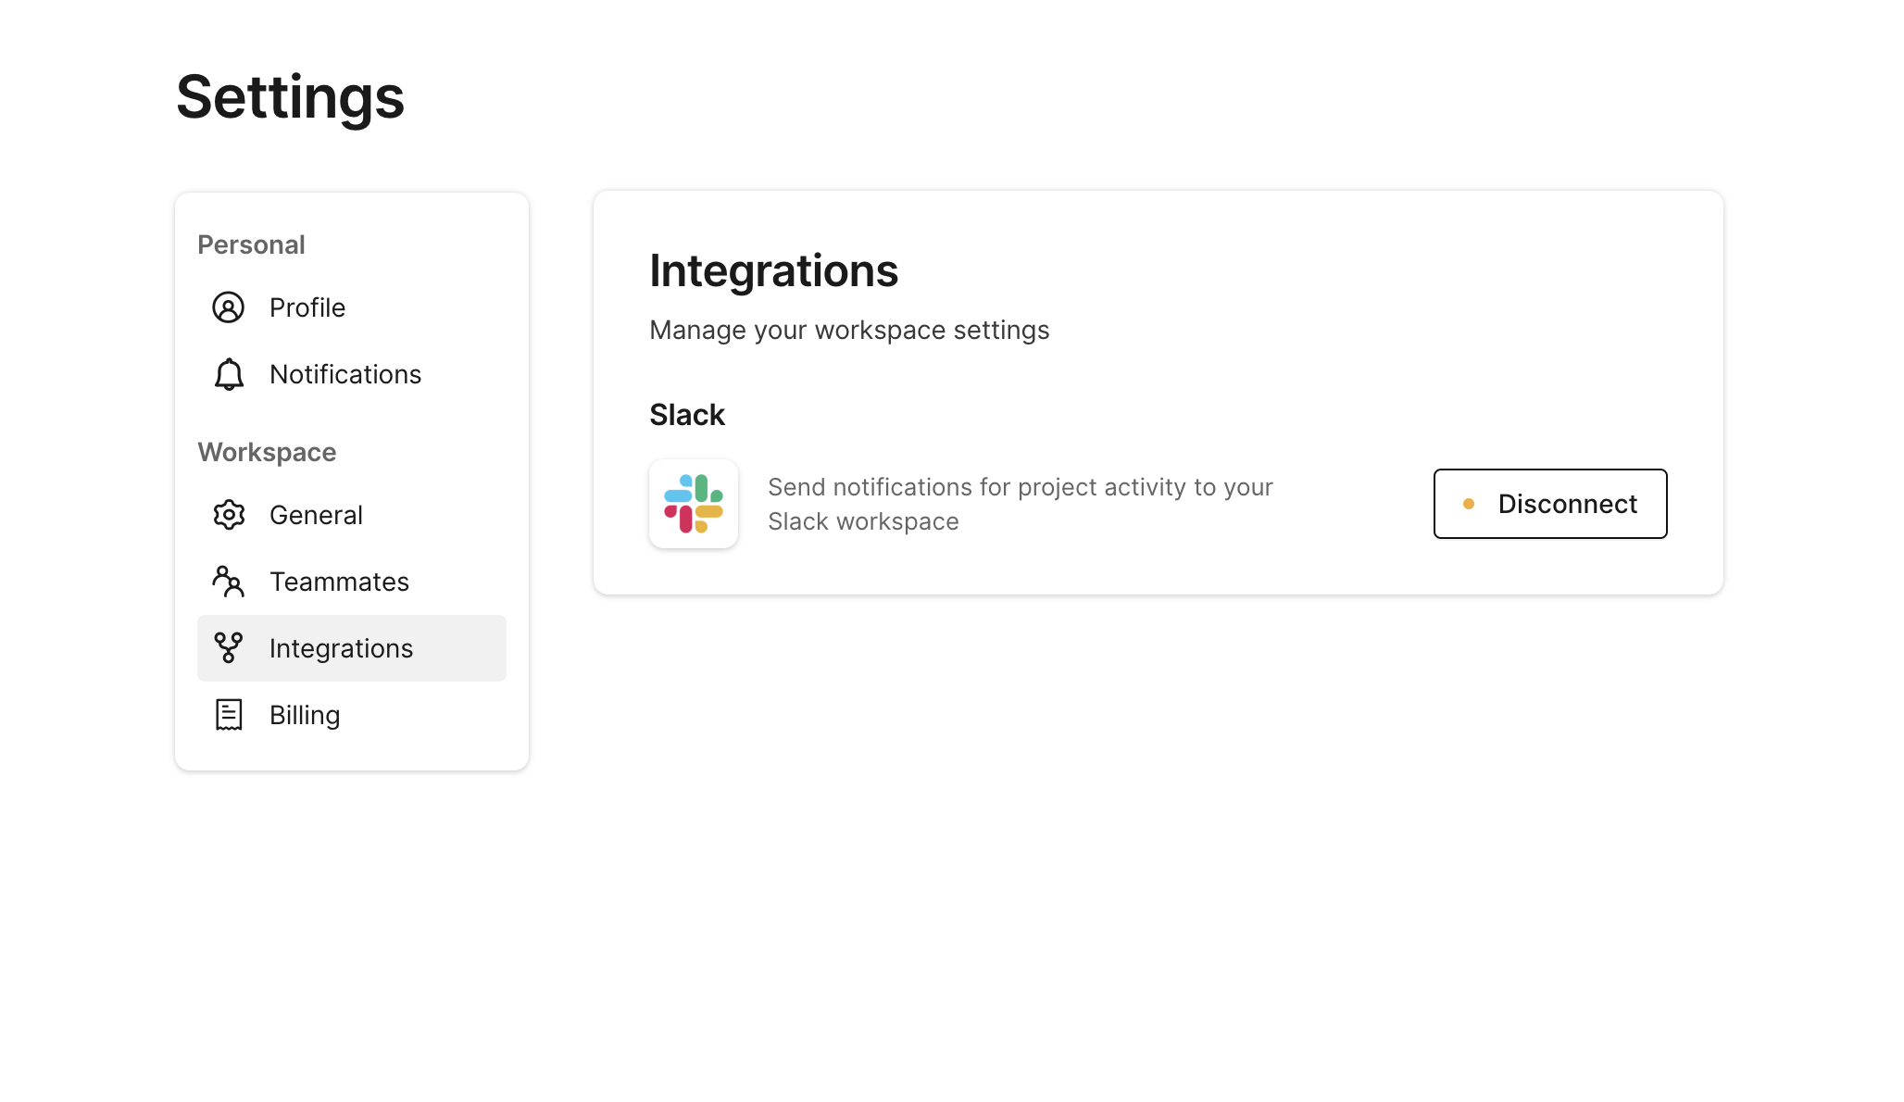Click the Integrations branch icon
Screen dimensions: 1904x1102
228,648
